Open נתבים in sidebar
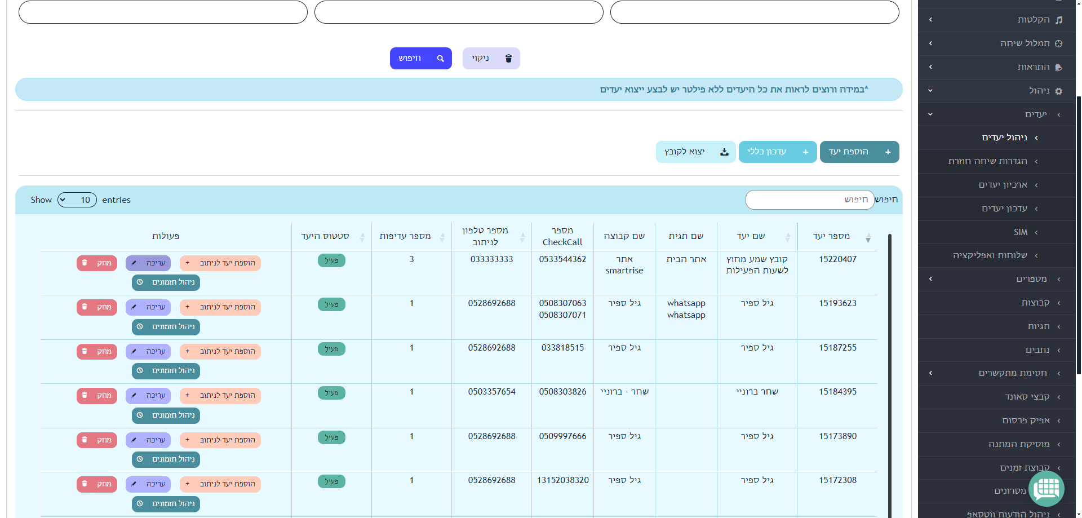Image resolution: width=1082 pixels, height=518 pixels. 996,350
